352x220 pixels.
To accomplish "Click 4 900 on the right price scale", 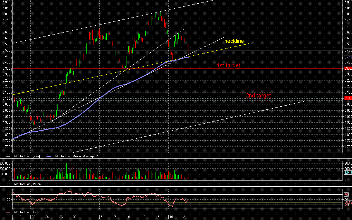I will [348, 123].
